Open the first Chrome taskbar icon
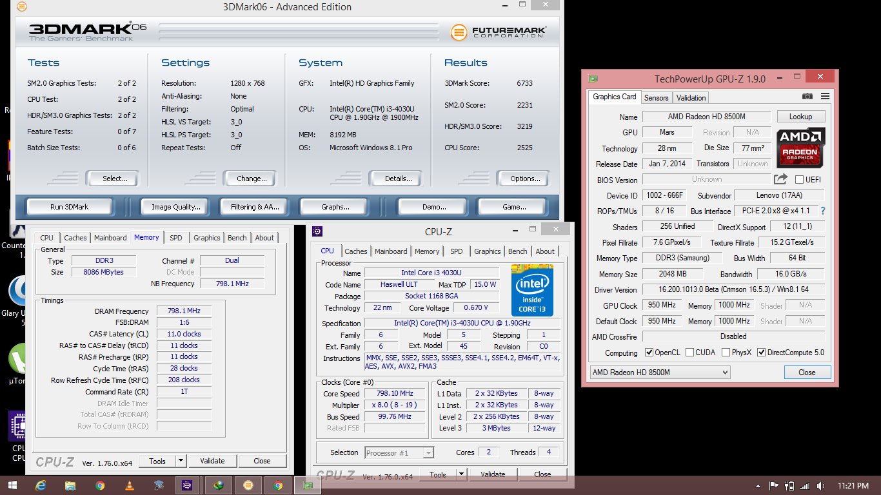This screenshot has height=495, width=881. [x=100, y=485]
